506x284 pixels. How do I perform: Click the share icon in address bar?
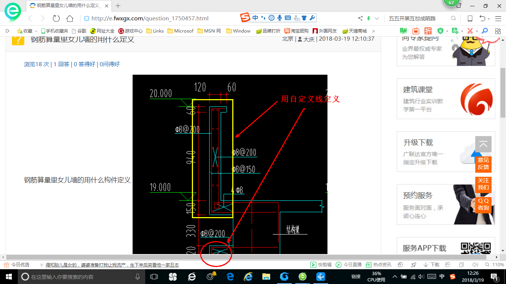(360, 18)
